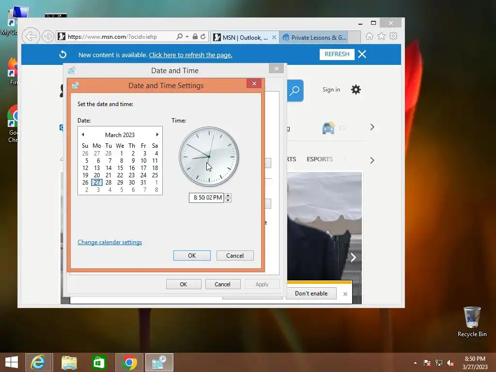Select March 31 in calendar
The image size is (496, 372).
pyautogui.click(x=143, y=183)
